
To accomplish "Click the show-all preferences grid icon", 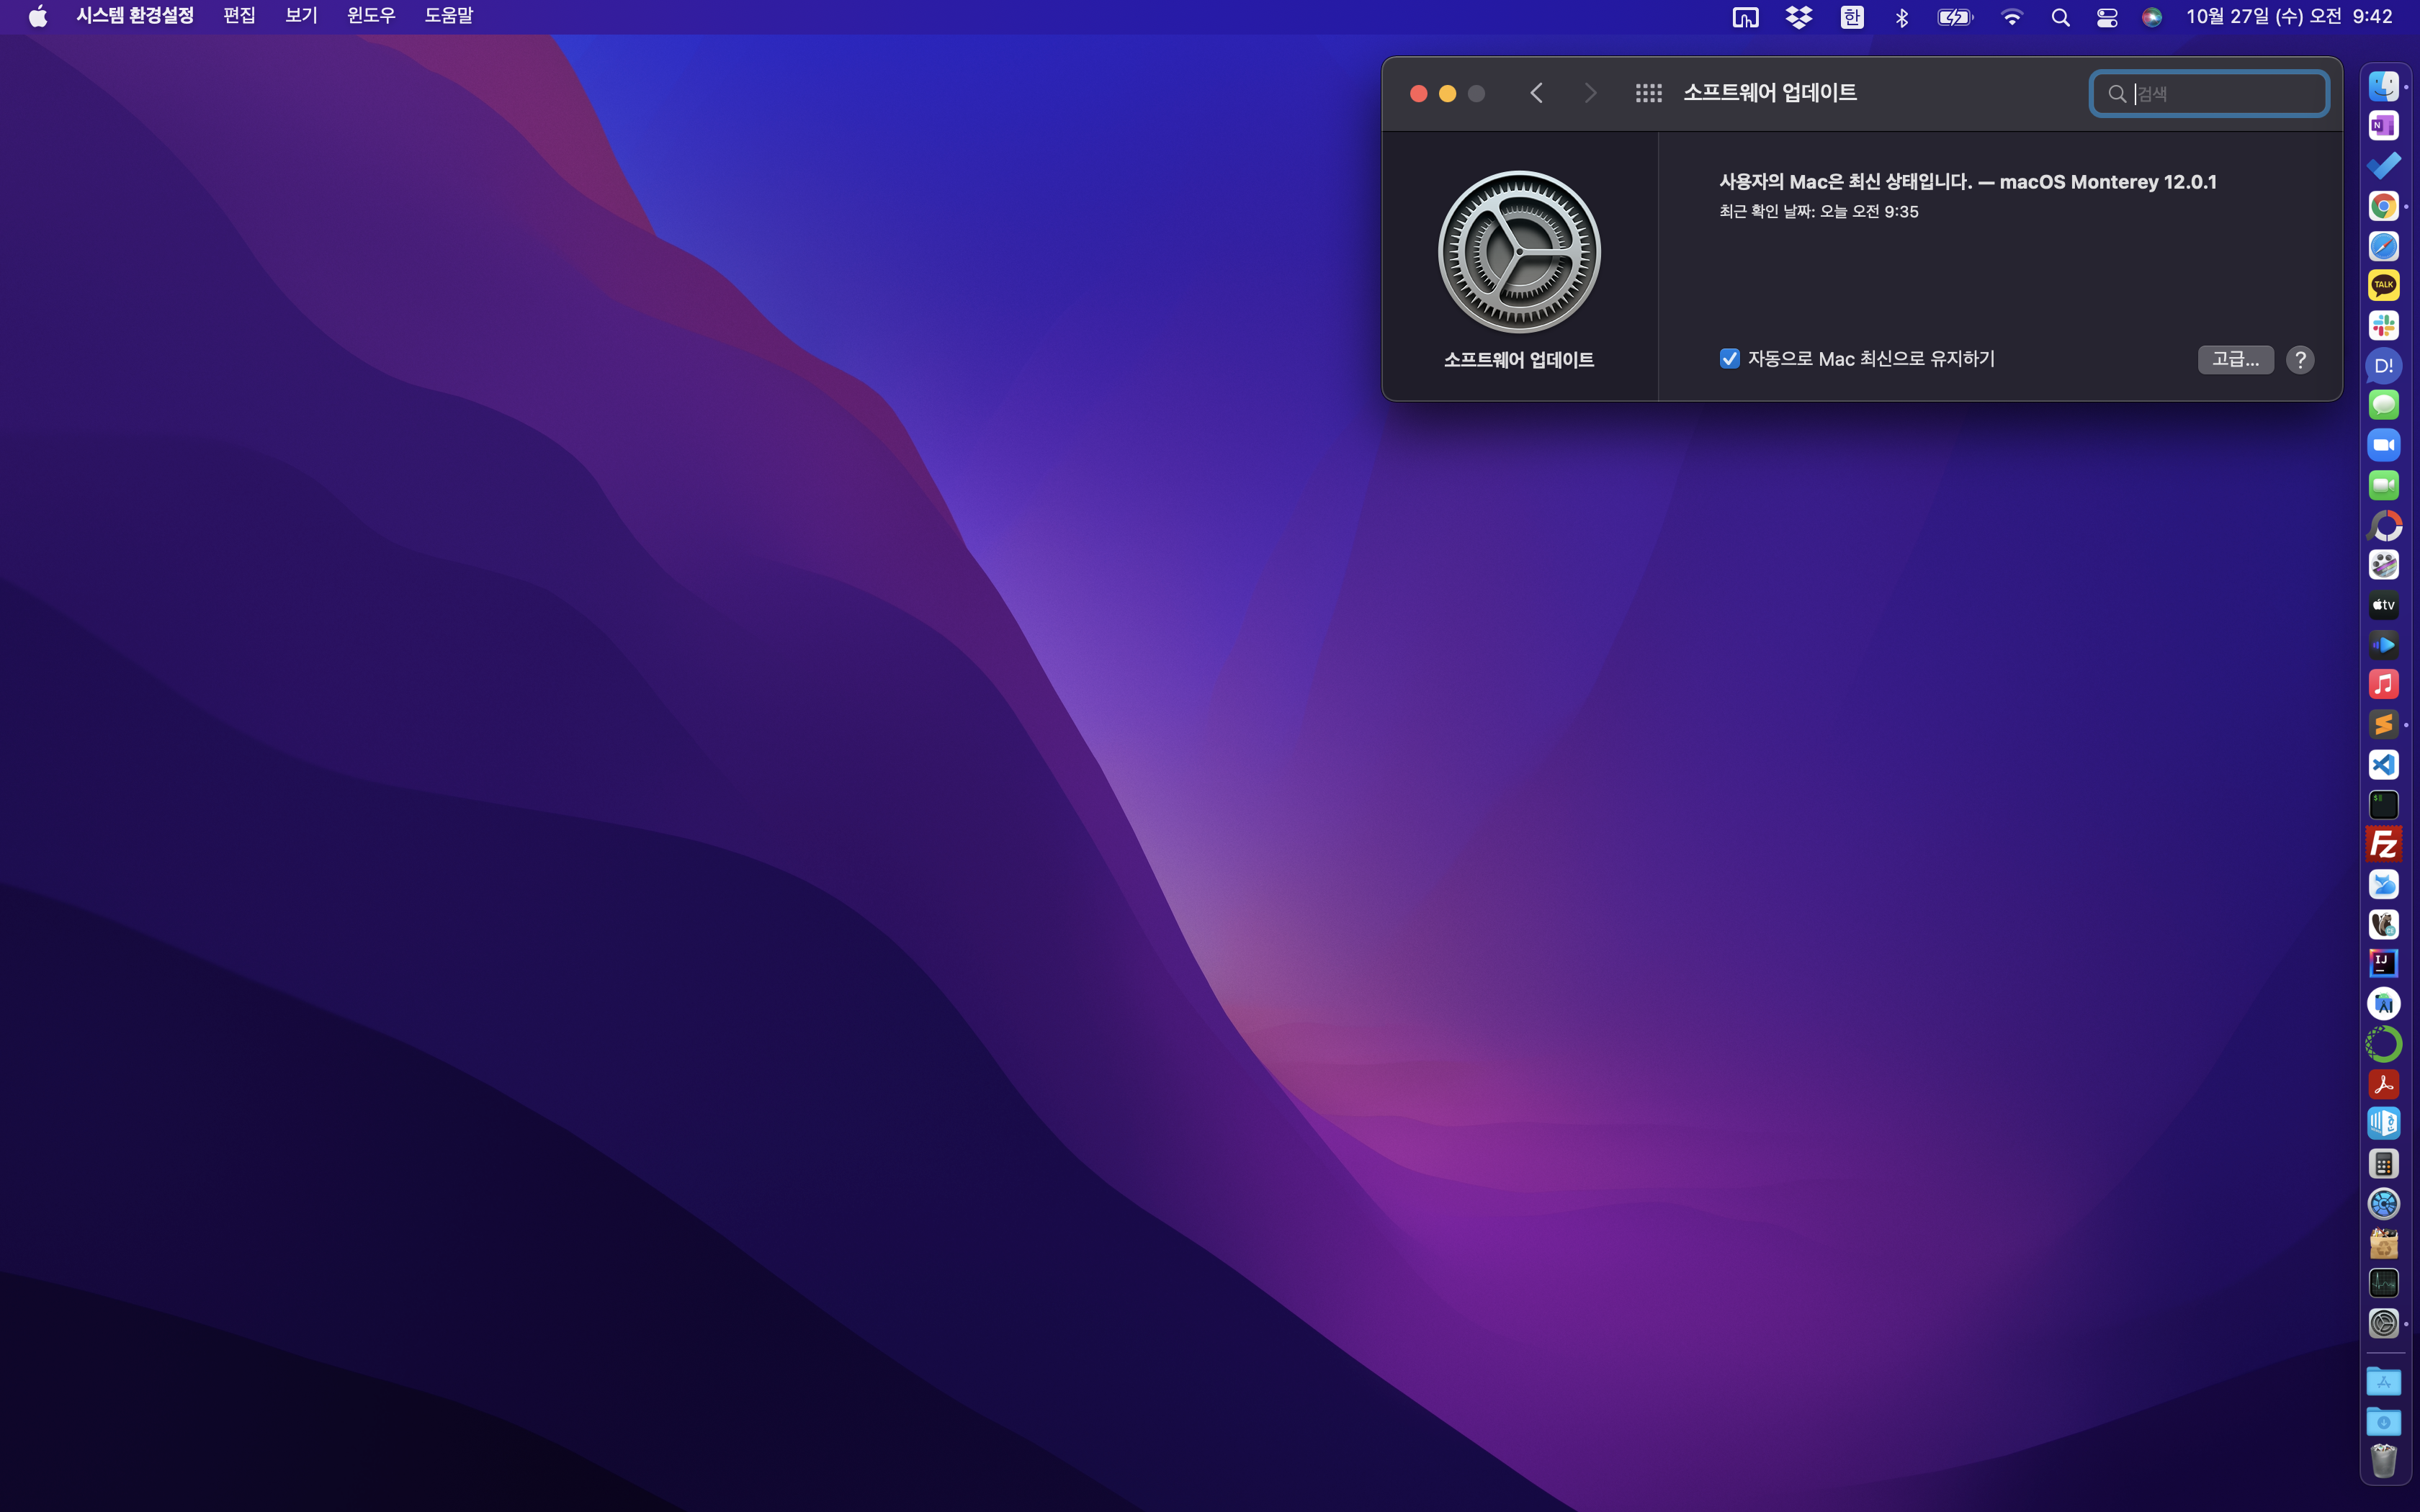I will [1648, 93].
